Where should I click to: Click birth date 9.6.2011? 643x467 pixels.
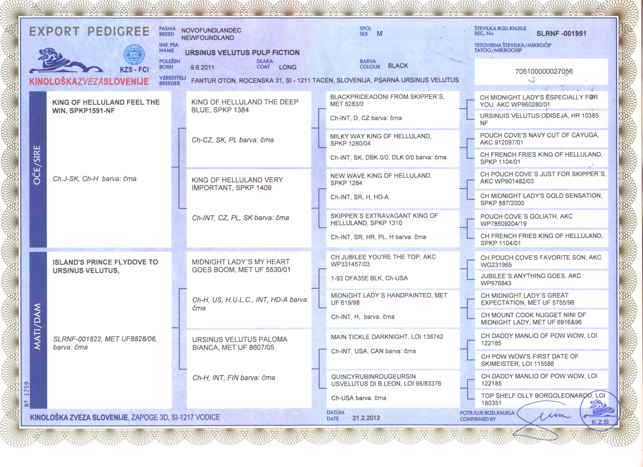pyautogui.click(x=202, y=67)
